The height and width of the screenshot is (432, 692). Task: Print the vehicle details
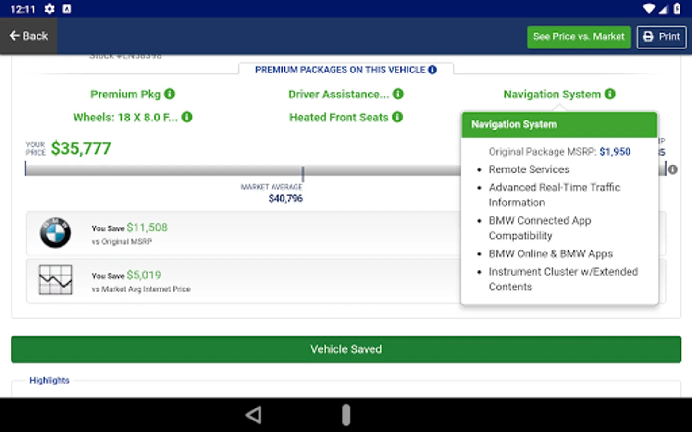click(x=662, y=37)
